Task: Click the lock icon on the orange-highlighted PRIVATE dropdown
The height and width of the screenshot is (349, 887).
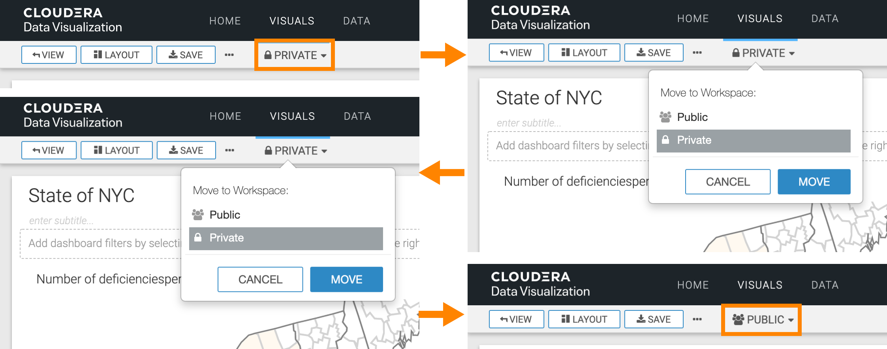Action: pos(268,55)
